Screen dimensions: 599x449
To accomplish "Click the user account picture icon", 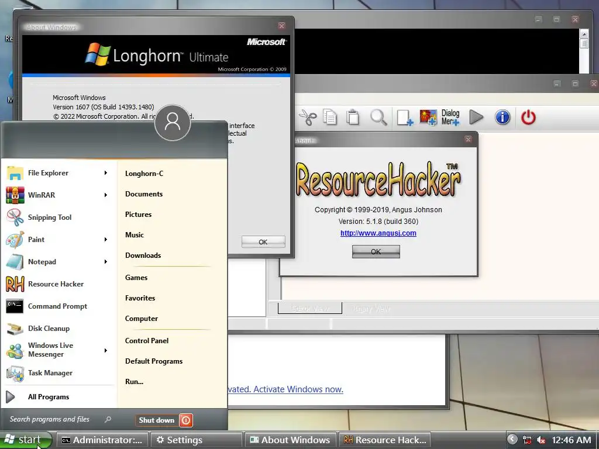I will [173, 123].
